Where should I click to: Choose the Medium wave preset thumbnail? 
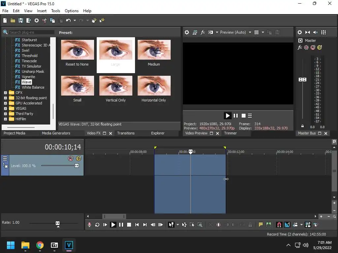154,50
